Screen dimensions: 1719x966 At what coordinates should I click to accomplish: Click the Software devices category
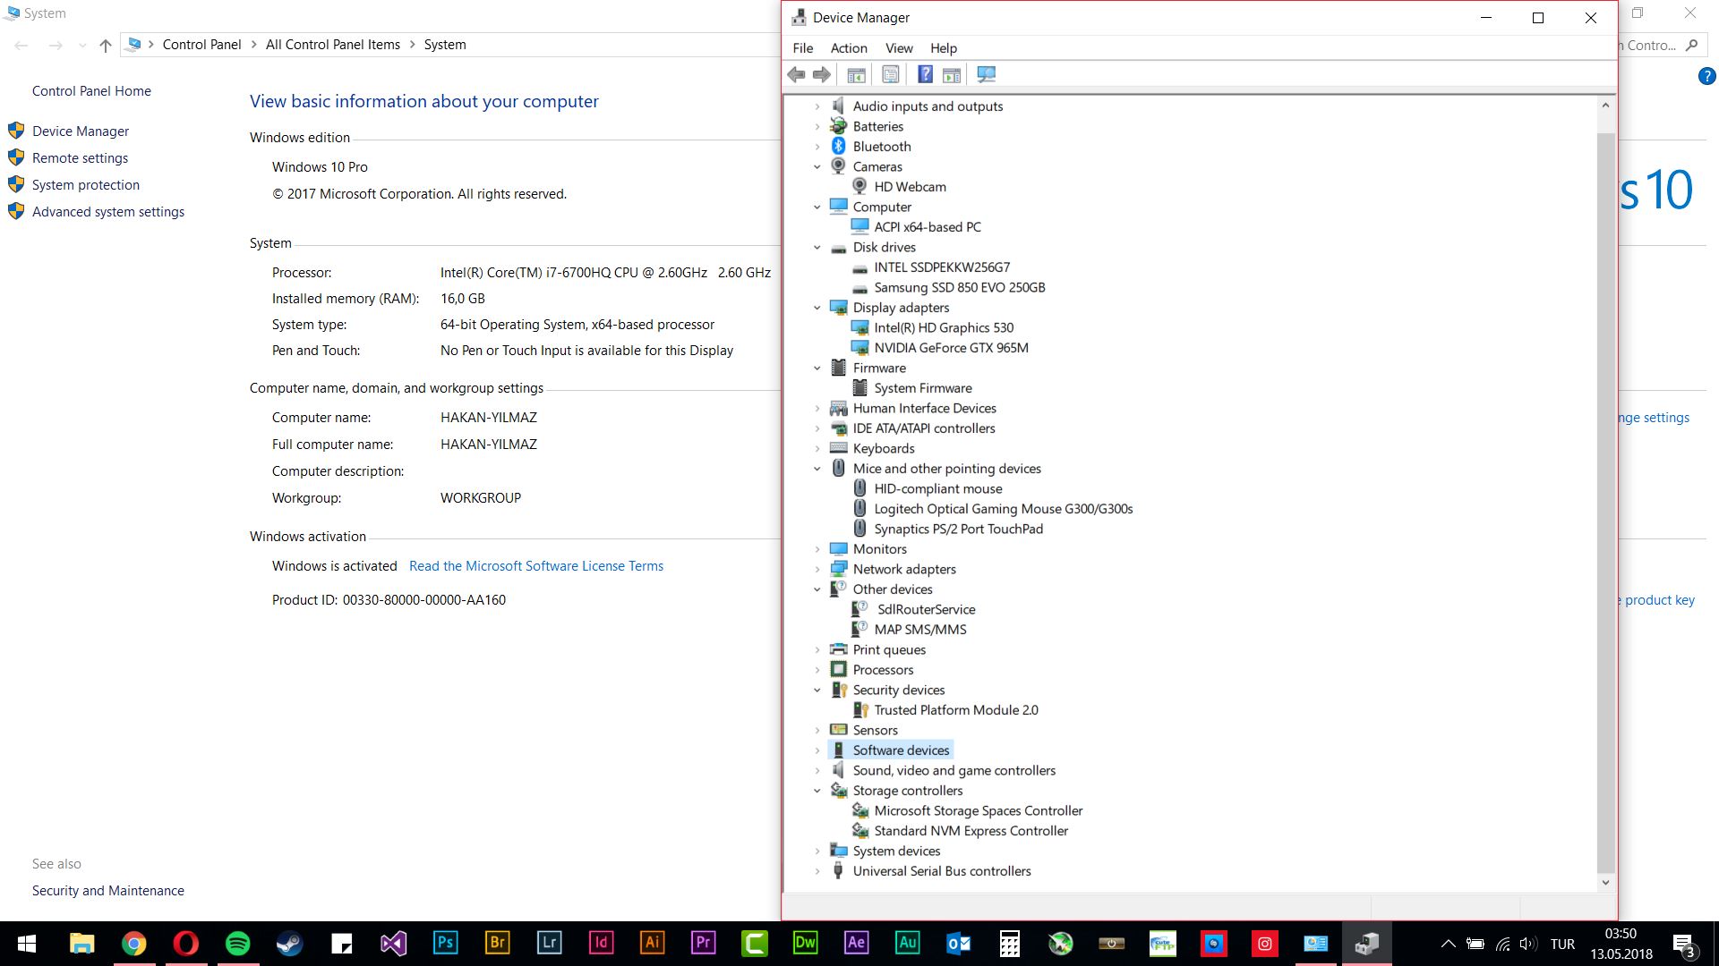click(x=901, y=750)
